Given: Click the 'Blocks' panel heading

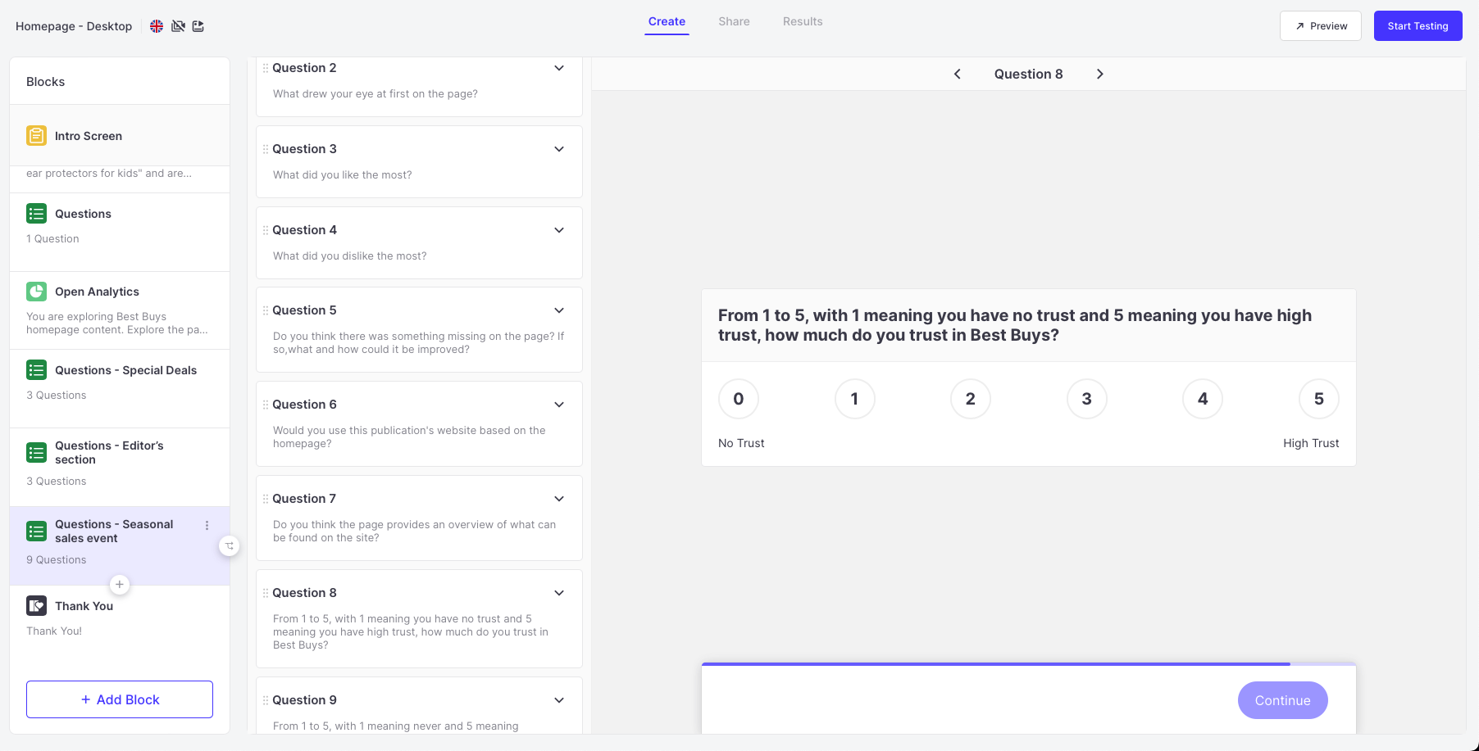Looking at the screenshot, I should (45, 82).
